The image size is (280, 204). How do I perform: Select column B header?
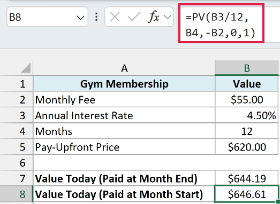[247, 68]
